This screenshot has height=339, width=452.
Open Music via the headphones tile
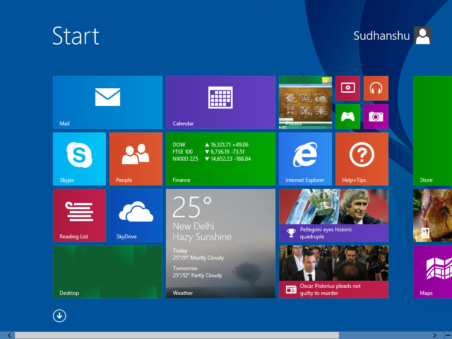pos(376,88)
